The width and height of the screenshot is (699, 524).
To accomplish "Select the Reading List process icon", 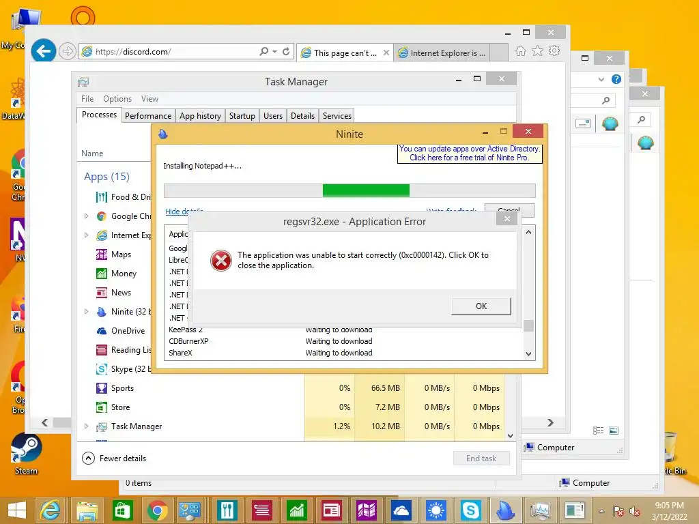I will point(102,350).
